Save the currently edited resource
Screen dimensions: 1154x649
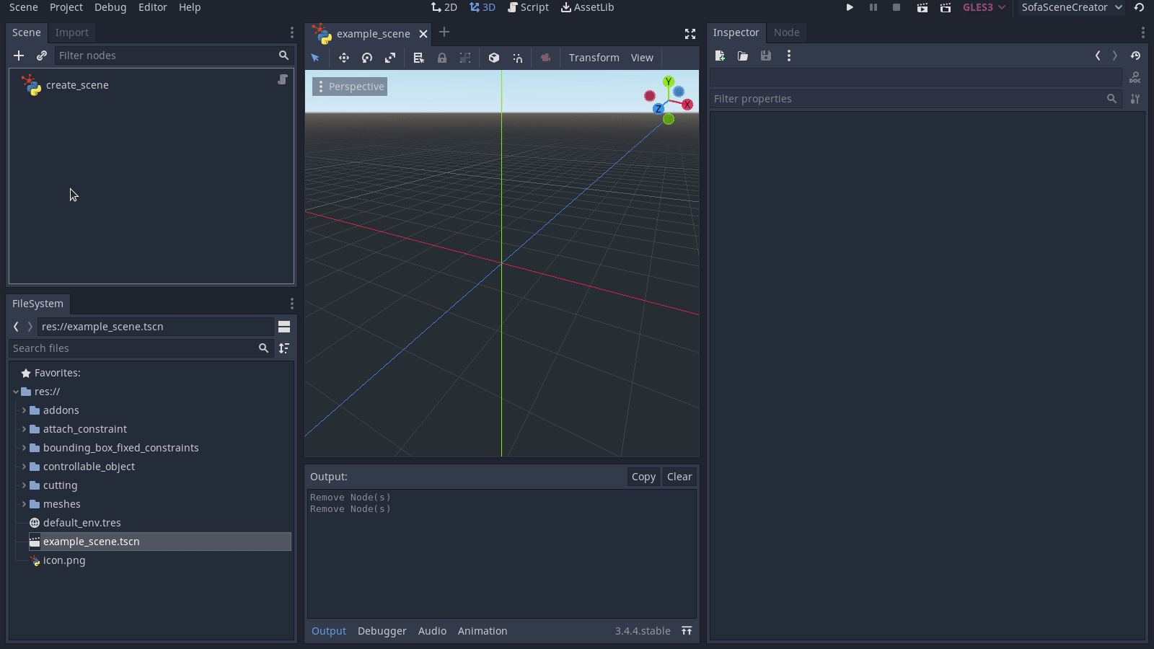(x=766, y=56)
